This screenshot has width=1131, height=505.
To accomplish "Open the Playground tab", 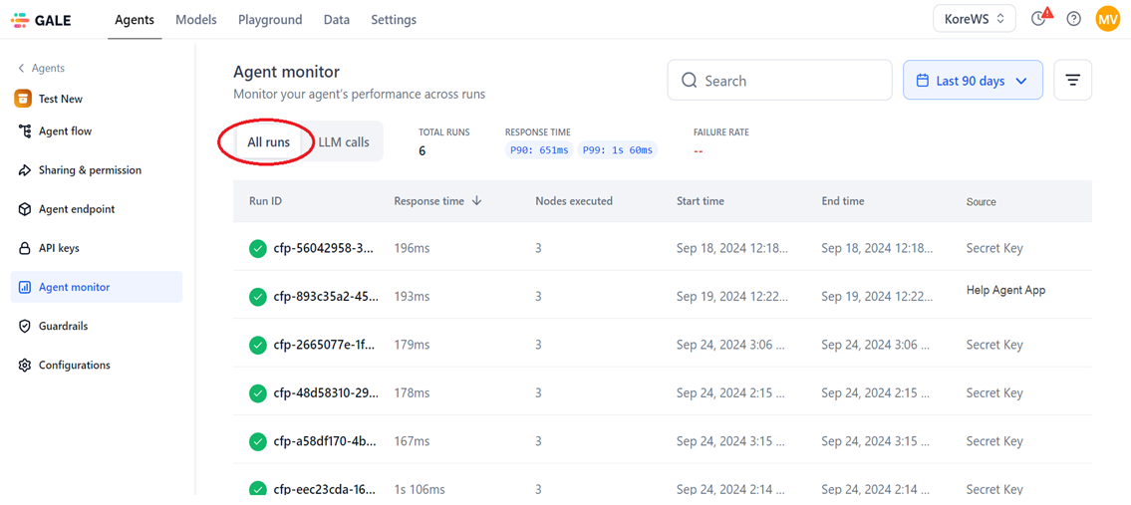I will (x=270, y=20).
